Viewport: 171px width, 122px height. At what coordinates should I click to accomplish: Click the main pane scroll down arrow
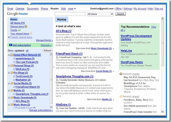163,111
